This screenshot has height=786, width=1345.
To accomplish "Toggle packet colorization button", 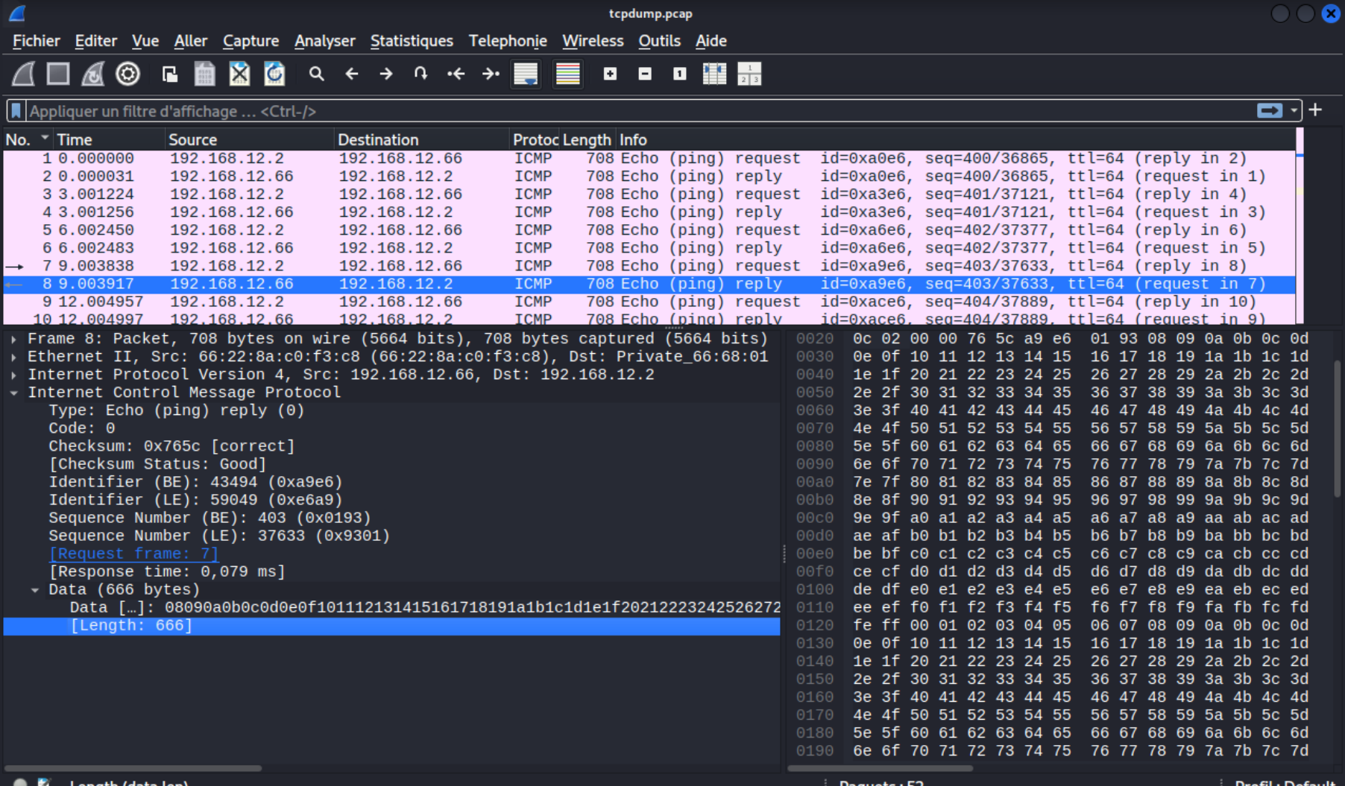I will click(x=567, y=74).
